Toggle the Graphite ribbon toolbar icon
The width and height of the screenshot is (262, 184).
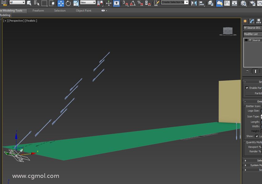point(219,3)
